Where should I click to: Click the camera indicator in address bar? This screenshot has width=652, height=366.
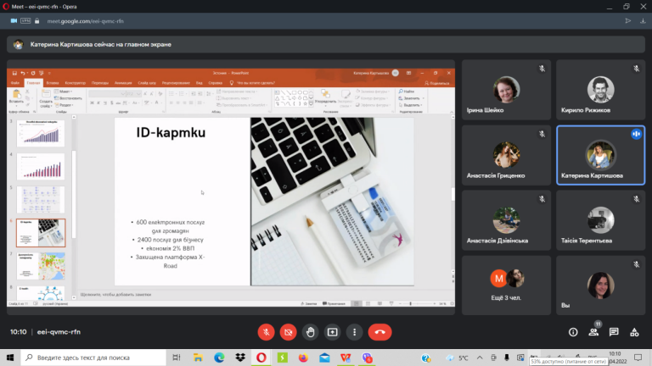point(14,20)
